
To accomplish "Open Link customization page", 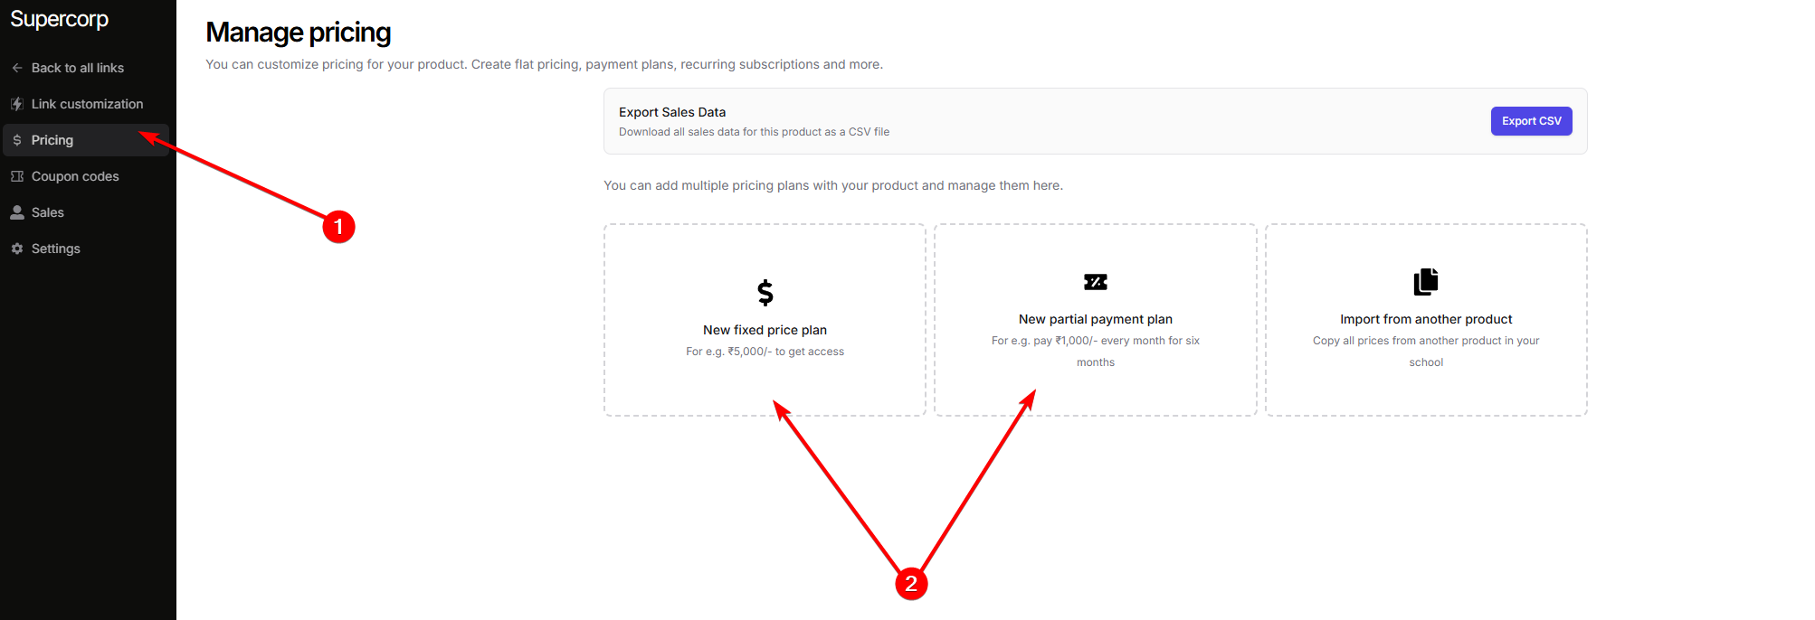I will 87,104.
